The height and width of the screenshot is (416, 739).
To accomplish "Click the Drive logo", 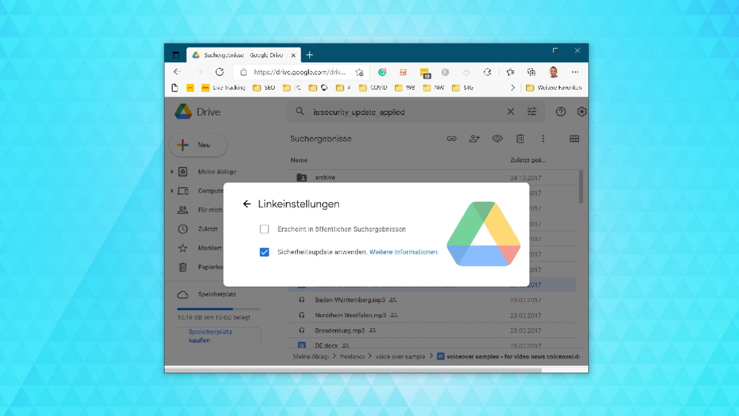I will 198,111.
